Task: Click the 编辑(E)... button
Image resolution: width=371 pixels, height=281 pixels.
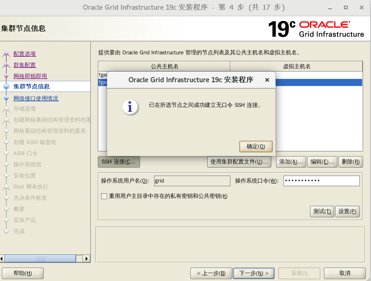Action: pyautogui.click(x=322, y=162)
